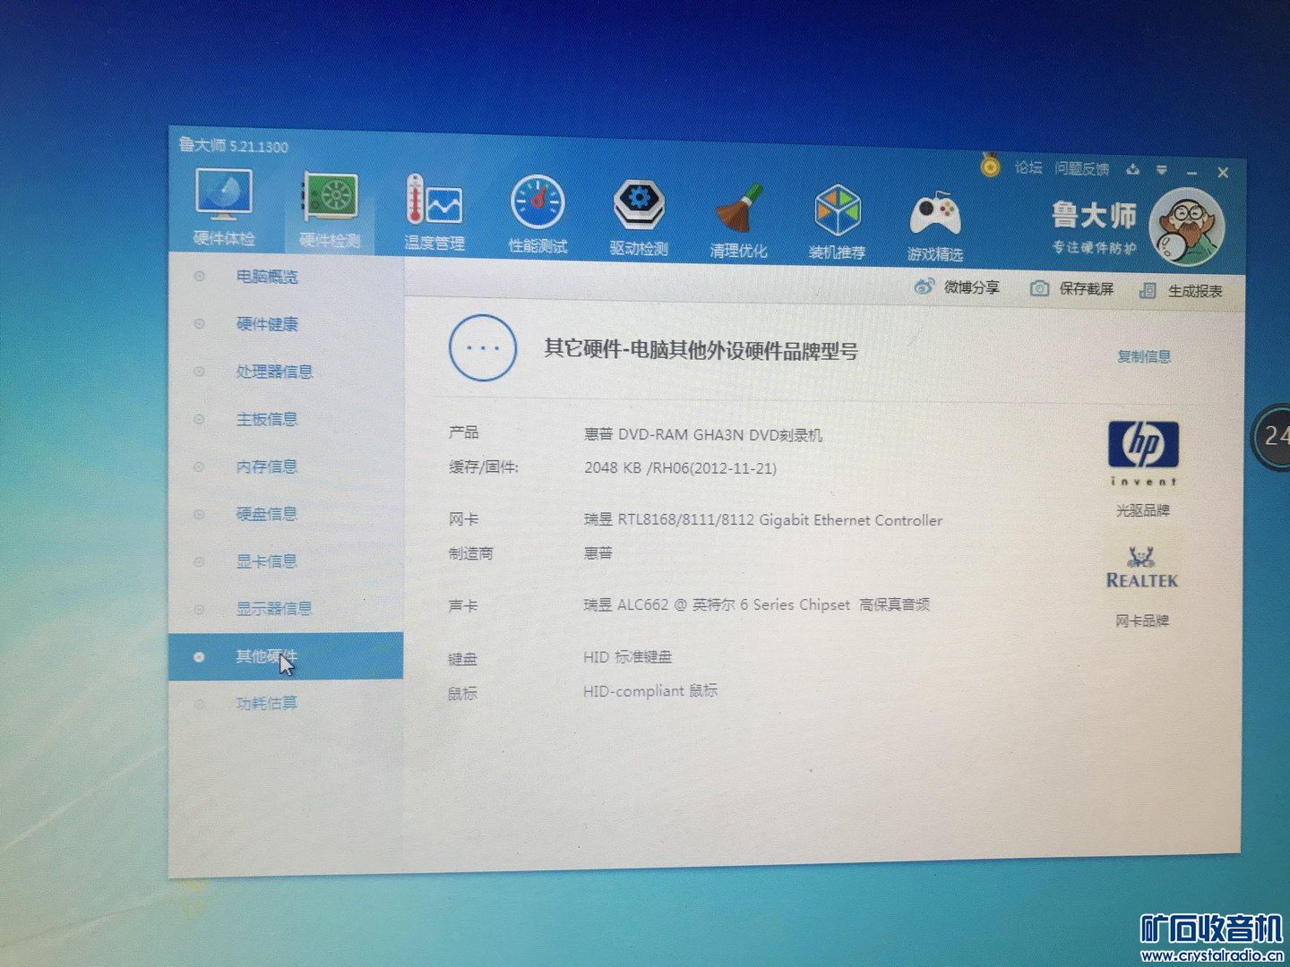Generate a report with 生成报表
The width and height of the screenshot is (1290, 967).
pos(1181,291)
